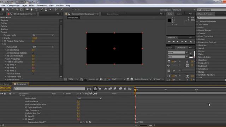This screenshot has height=127, width=226.
Task: Open grid and guide options icon
Action: (82, 79)
